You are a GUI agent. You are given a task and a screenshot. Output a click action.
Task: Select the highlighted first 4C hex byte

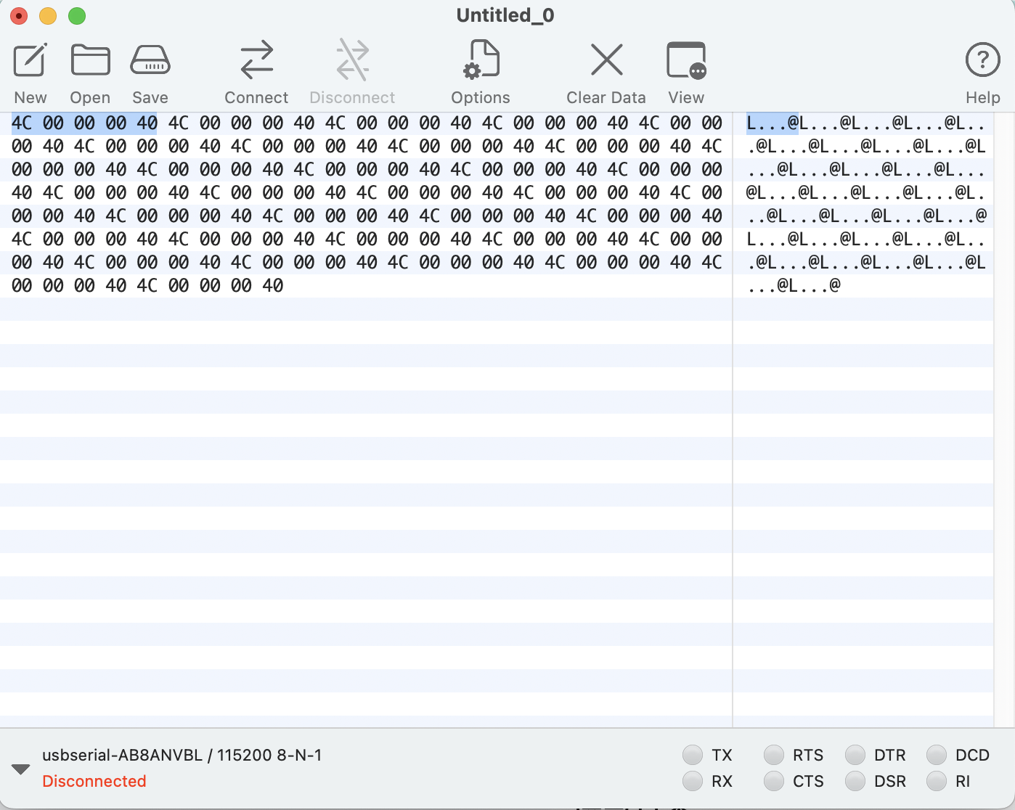pos(22,123)
